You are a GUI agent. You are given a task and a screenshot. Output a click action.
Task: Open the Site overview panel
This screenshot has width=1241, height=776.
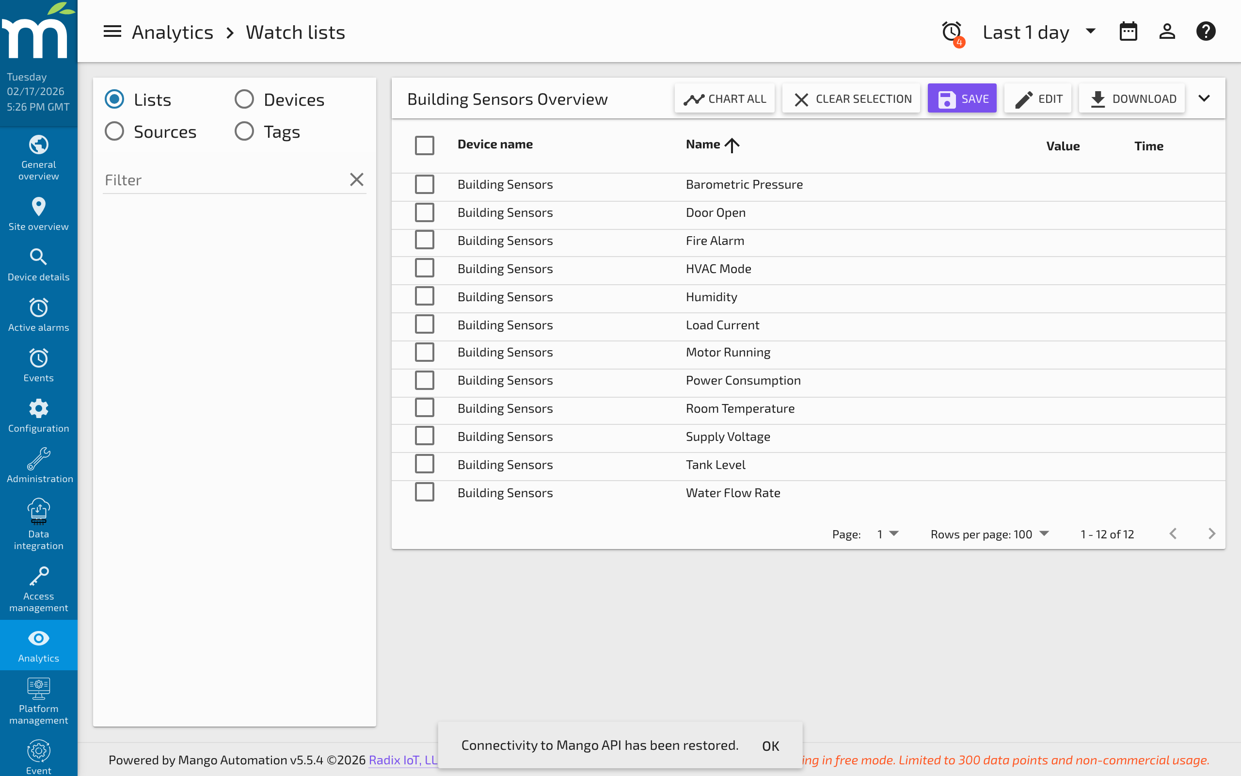coord(38,213)
